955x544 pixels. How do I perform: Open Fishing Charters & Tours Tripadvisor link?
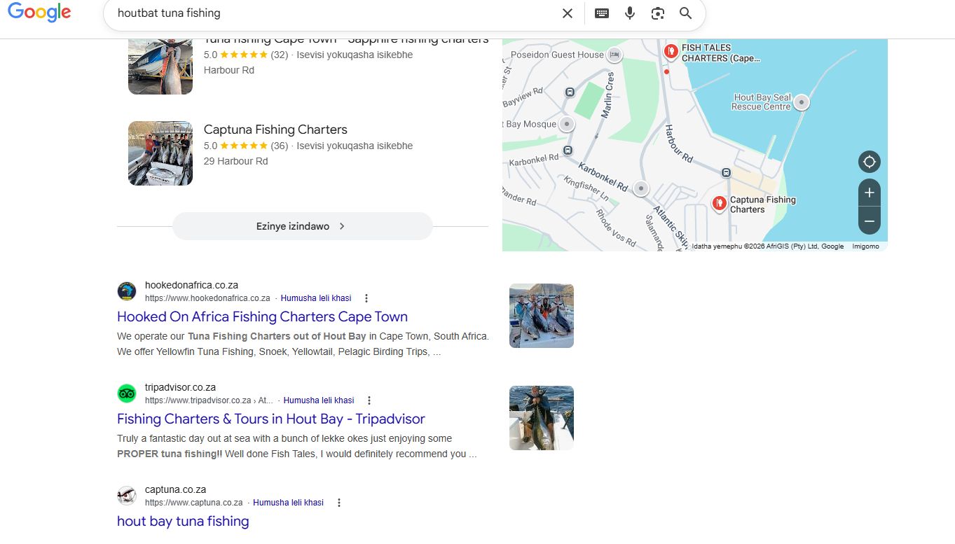coord(271,419)
